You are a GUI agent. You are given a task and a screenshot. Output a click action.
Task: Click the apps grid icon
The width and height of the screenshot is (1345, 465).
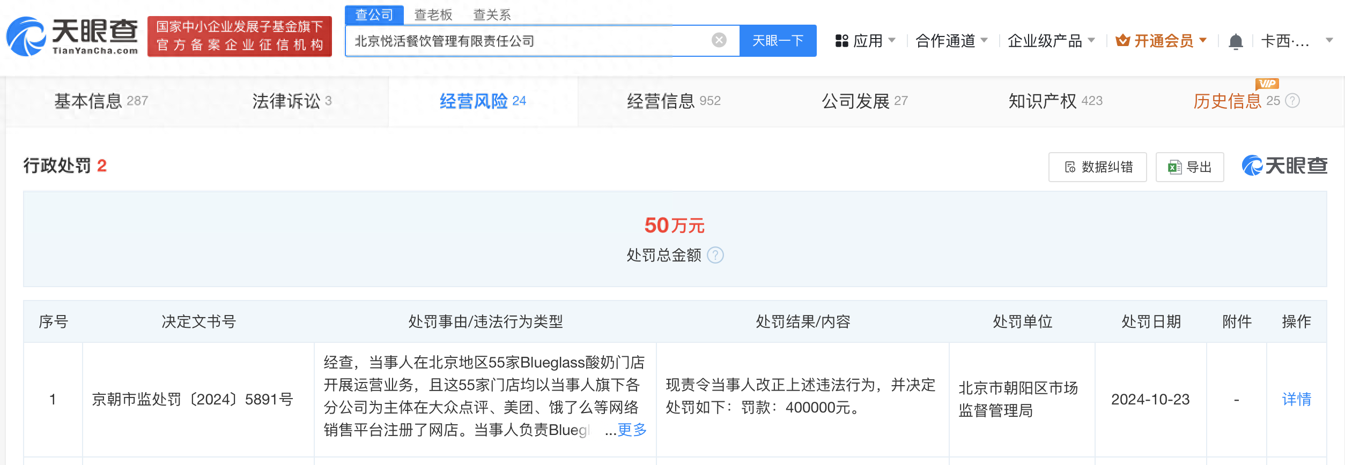[841, 41]
